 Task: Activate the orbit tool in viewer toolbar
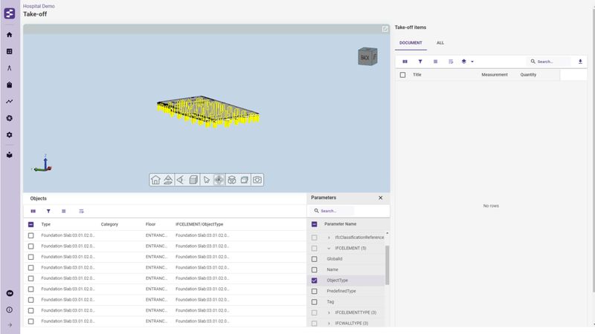pyautogui.click(x=219, y=180)
